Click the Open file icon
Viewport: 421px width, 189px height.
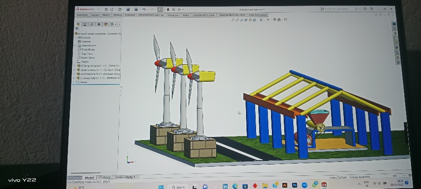point(120,9)
